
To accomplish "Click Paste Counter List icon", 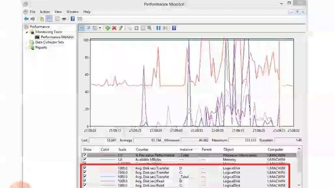I will coord(136,28).
